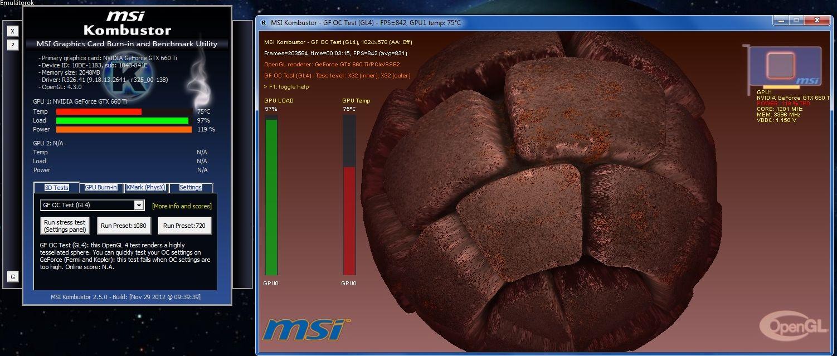The height and width of the screenshot is (356, 837).
Task: Click Run stress test (Settings panel) button
Action: coord(65,226)
